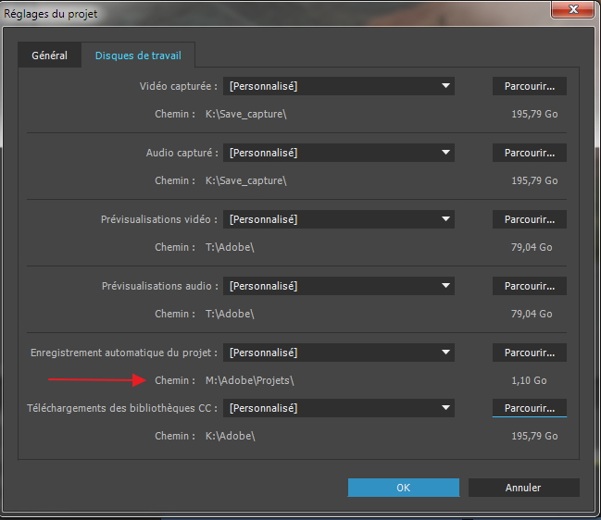Click the Réglages du projet title text
The height and width of the screenshot is (520, 601).
pos(51,14)
